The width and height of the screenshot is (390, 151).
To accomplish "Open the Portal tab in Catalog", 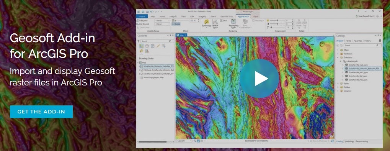I will (x=348, y=41).
